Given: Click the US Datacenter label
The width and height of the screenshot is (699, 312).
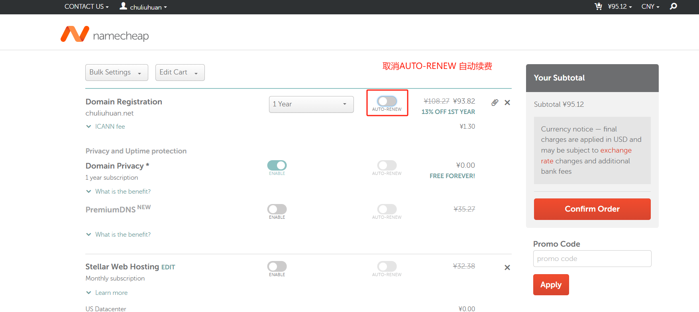Looking at the screenshot, I should click(x=106, y=308).
